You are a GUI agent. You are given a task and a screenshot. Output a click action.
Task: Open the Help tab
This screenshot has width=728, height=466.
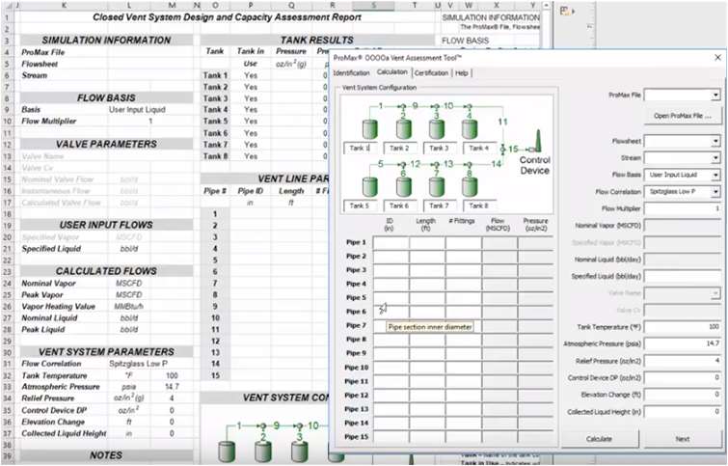(x=462, y=73)
